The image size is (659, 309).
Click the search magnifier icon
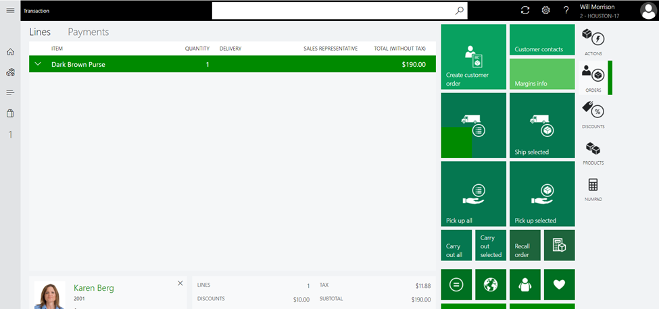[459, 10]
